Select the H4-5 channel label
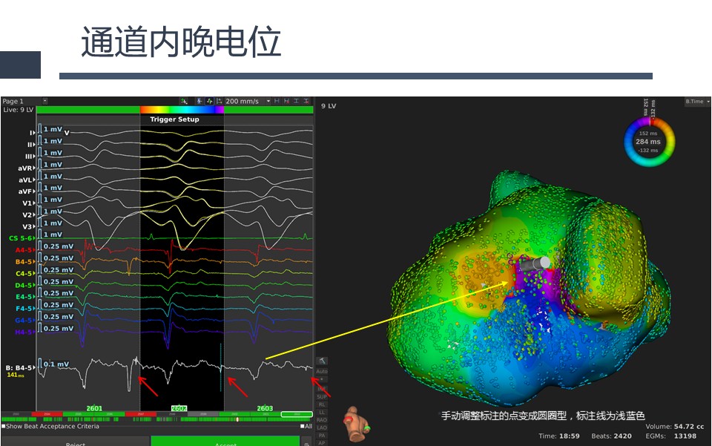The width and height of the screenshot is (712, 446). [24, 332]
